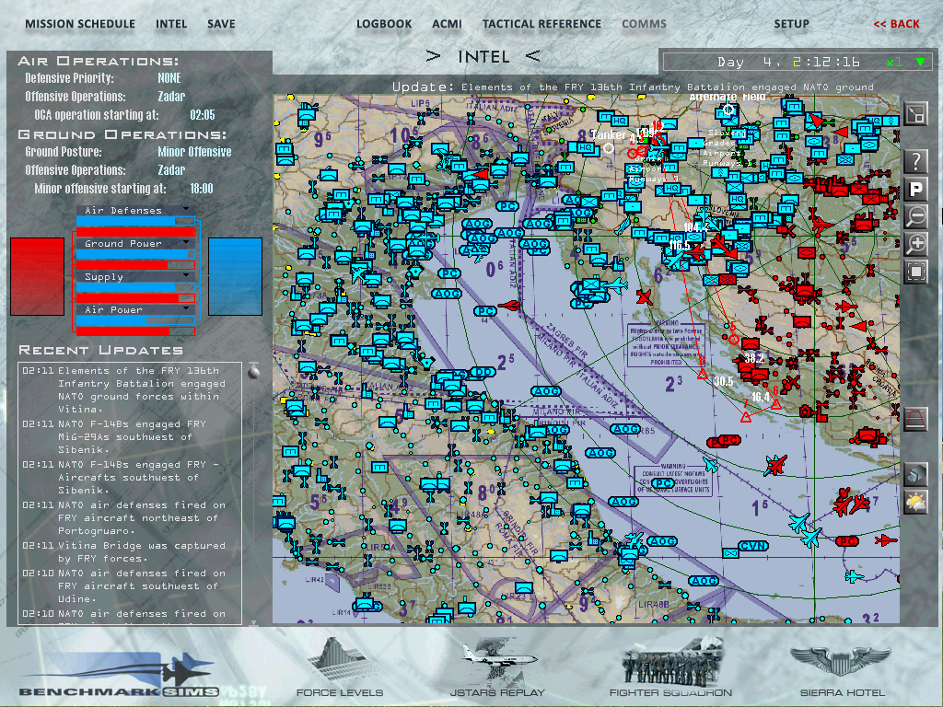This screenshot has height=707, width=943.
Task: Select the Vitina Bridge was captured update
Action: click(x=124, y=552)
